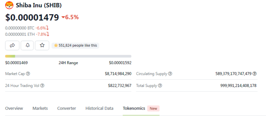Click the info icon after circulating supply number
This screenshot has width=266, height=119.
coord(254,74)
